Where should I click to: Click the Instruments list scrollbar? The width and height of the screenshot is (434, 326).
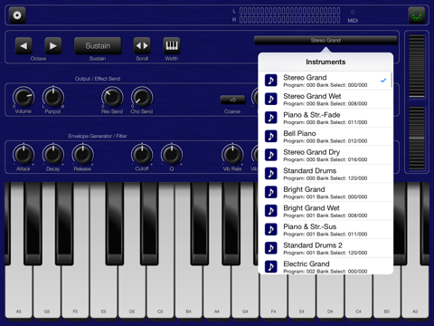[x=392, y=80]
